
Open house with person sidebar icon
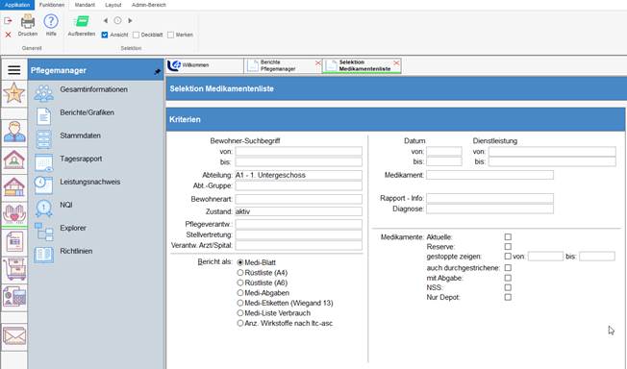tap(14, 160)
